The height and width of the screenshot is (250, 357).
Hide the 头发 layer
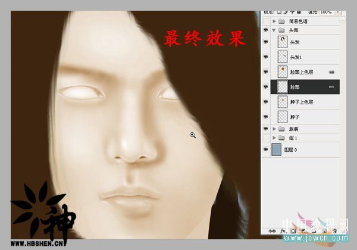265,42
